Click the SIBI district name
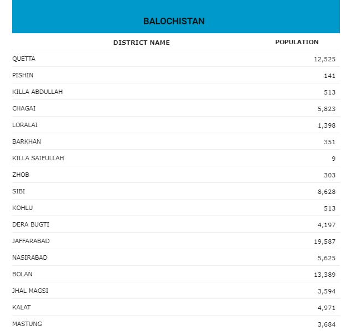341x331 pixels. click(18, 191)
